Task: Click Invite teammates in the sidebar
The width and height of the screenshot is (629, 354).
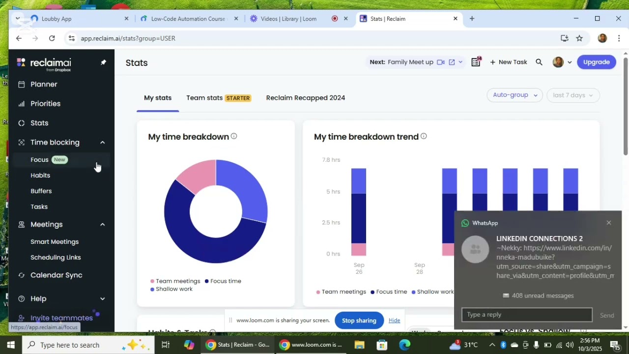Action: click(61, 318)
